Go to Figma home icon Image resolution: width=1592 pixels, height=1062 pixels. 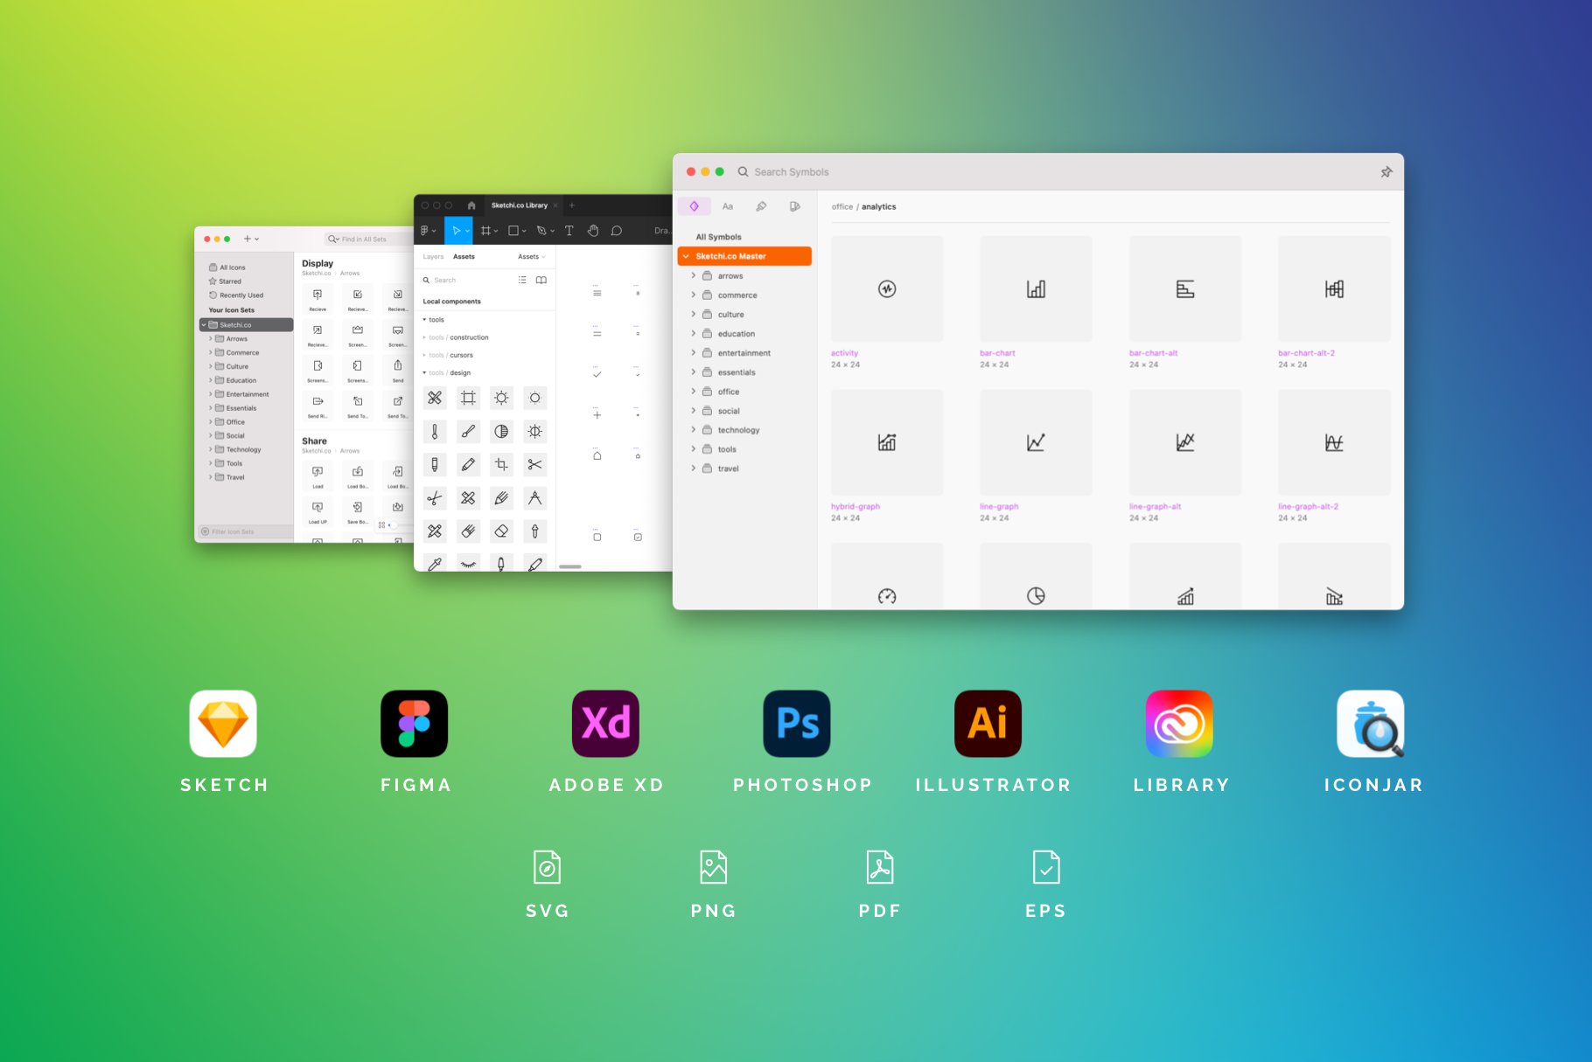tap(471, 205)
